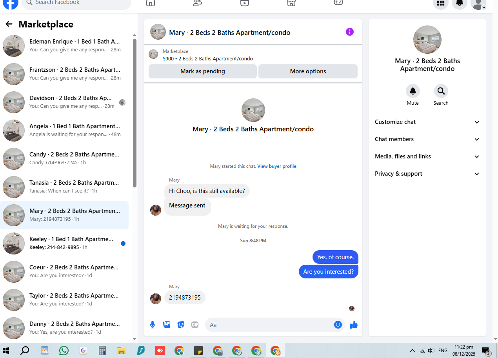This screenshot has height=358, width=498.
Task: Open the purple conversation info icon
Action: click(x=350, y=32)
